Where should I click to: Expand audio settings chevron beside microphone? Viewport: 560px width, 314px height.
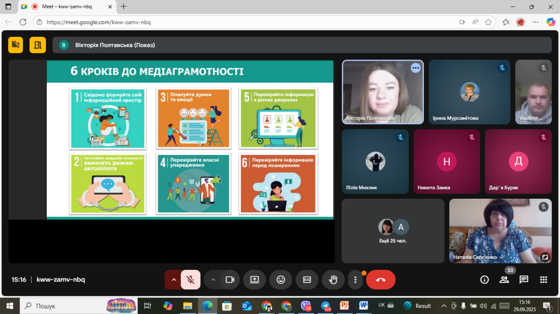pyautogui.click(x=173, y=279)
